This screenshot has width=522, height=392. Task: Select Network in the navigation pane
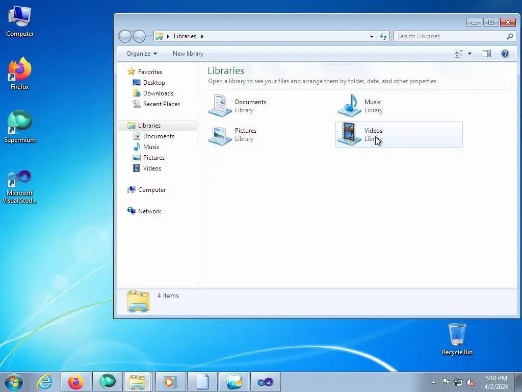[149, 211]
